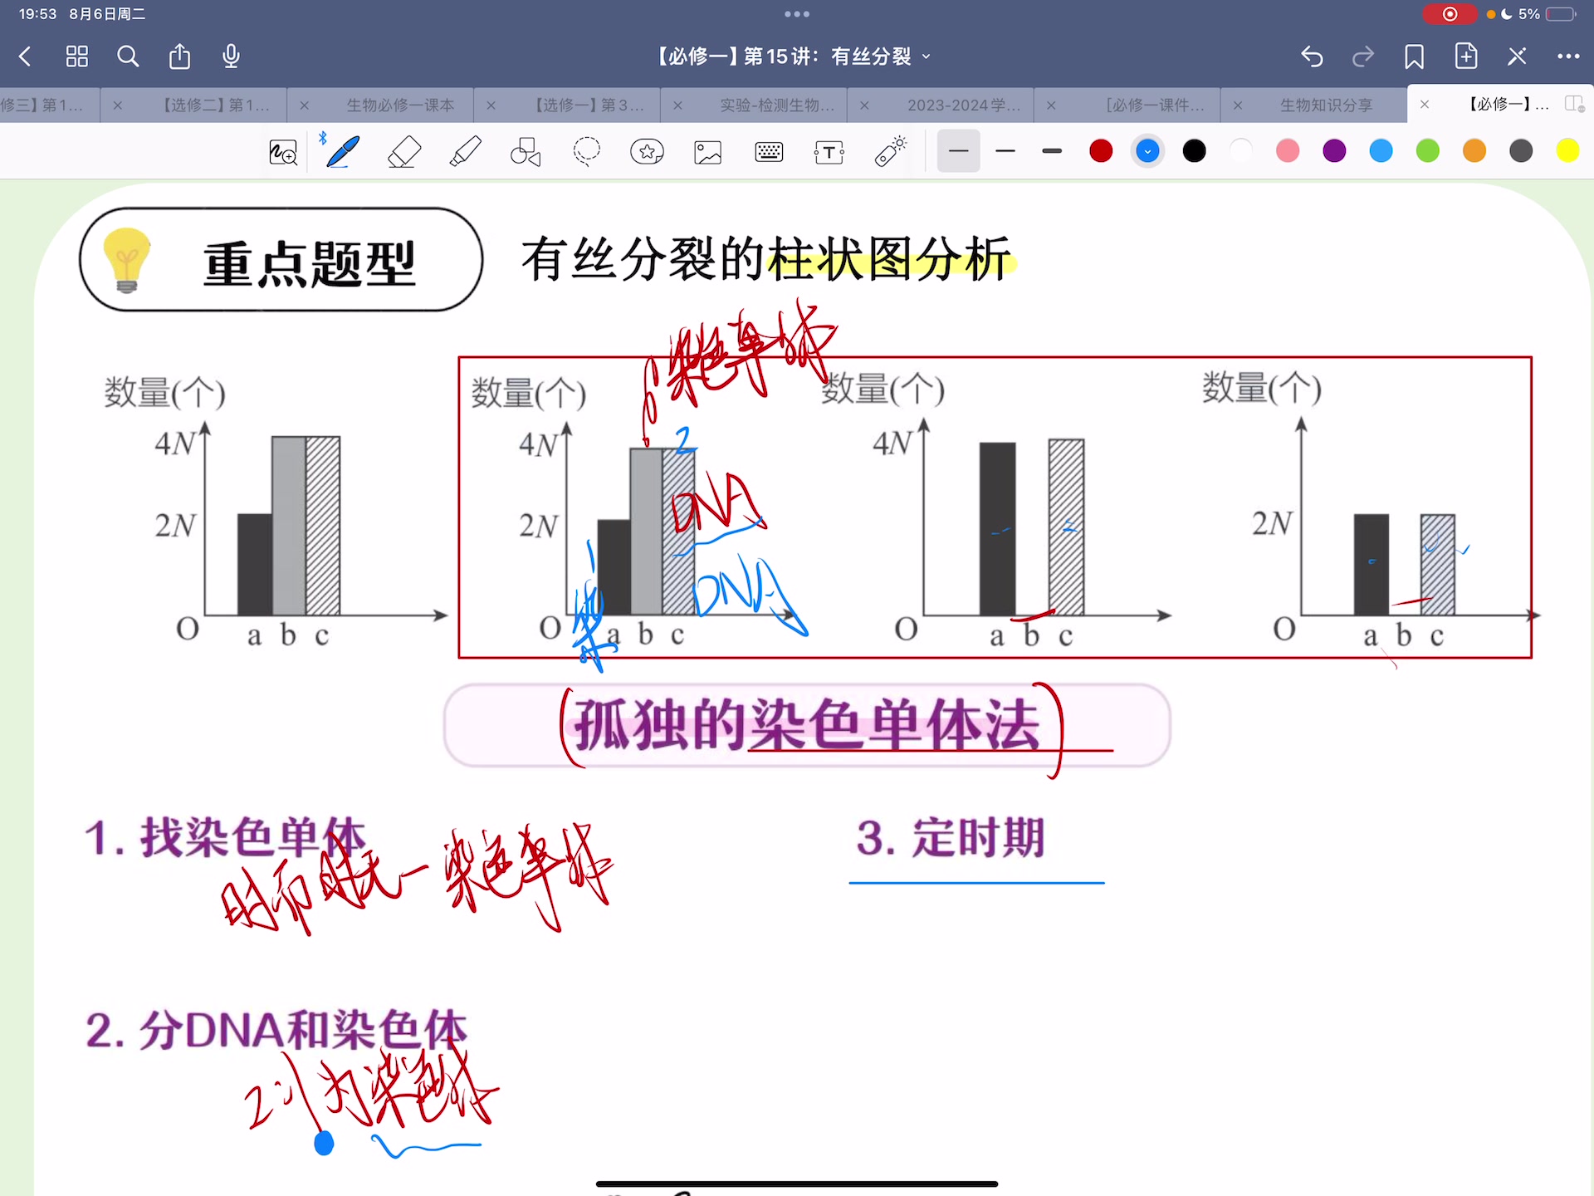Choose the Lasso selection tool
1594x1196 pixels.
tap(587, 152)
